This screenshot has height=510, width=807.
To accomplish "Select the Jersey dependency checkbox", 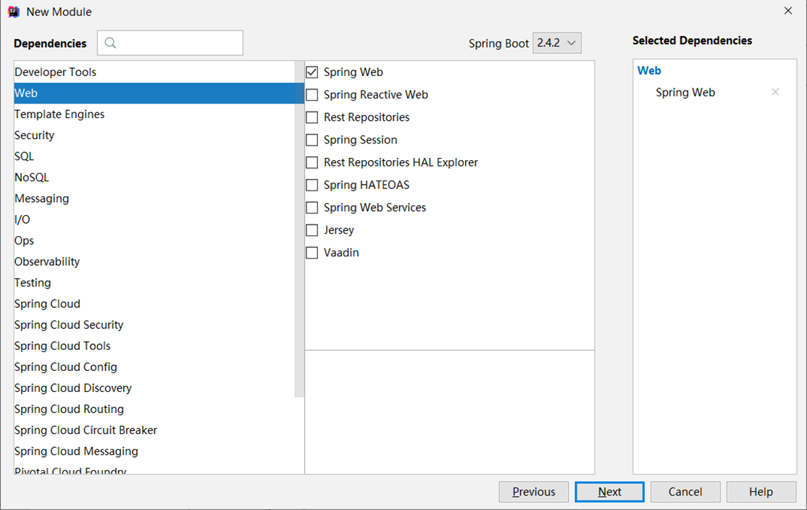I will (x=312, y=230).
